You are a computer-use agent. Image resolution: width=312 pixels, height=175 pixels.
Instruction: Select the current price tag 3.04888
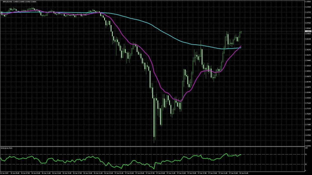click(308, 31)
